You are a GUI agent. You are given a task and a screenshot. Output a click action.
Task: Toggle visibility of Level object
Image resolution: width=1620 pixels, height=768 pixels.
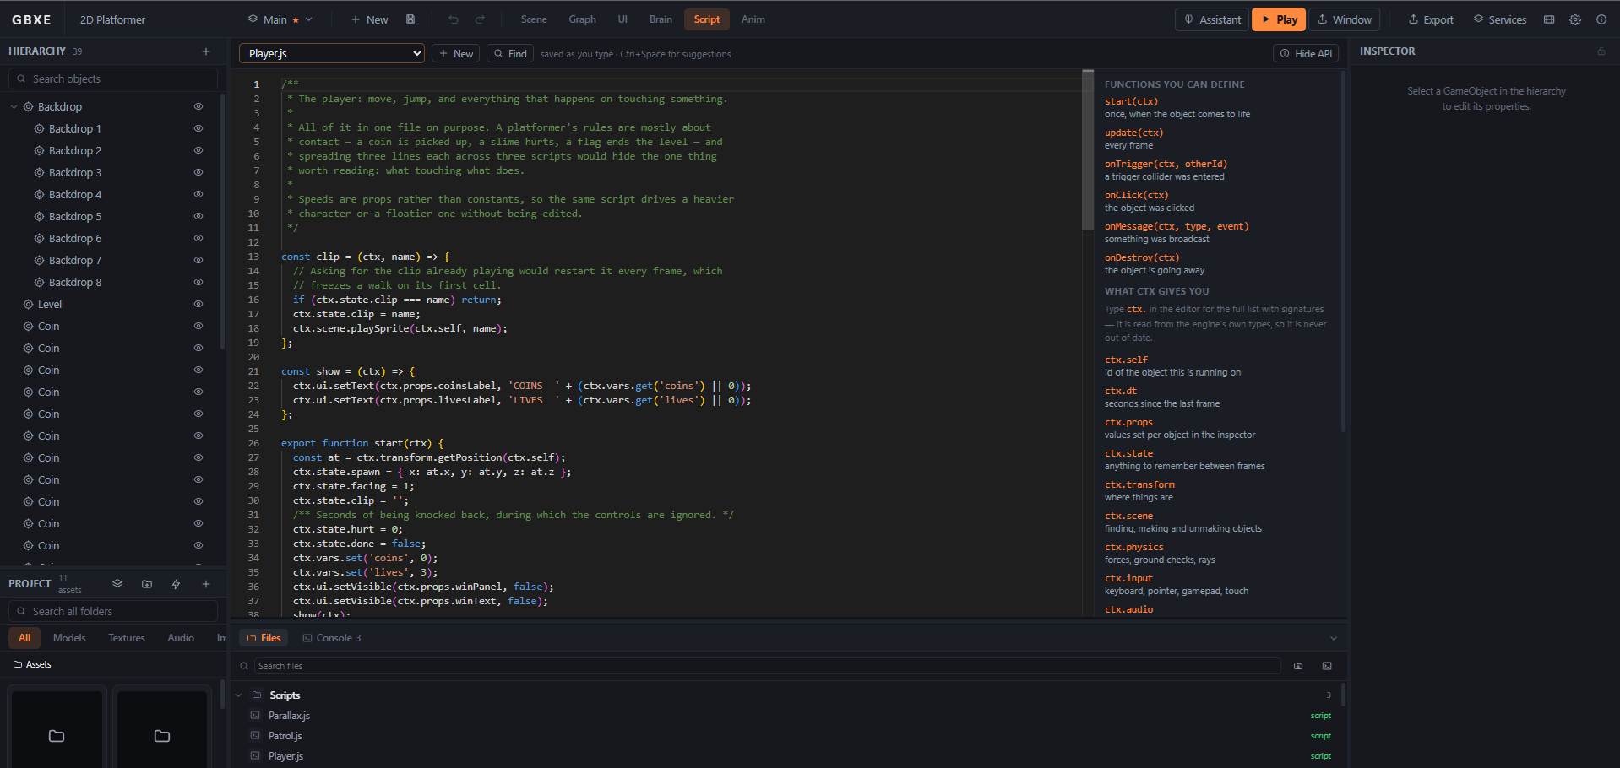[x=198, y=305]
